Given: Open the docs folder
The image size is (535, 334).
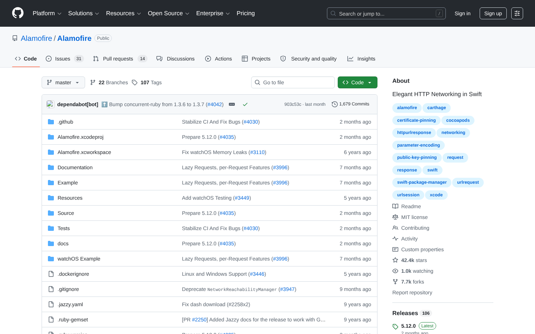Looking at the screenshot, I should pyautogui.click(x=63, y=243).
